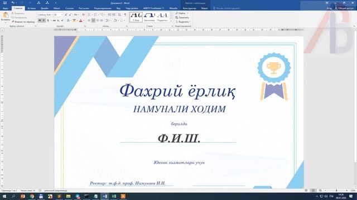Open the Font dialog launcher

point(85,26)
